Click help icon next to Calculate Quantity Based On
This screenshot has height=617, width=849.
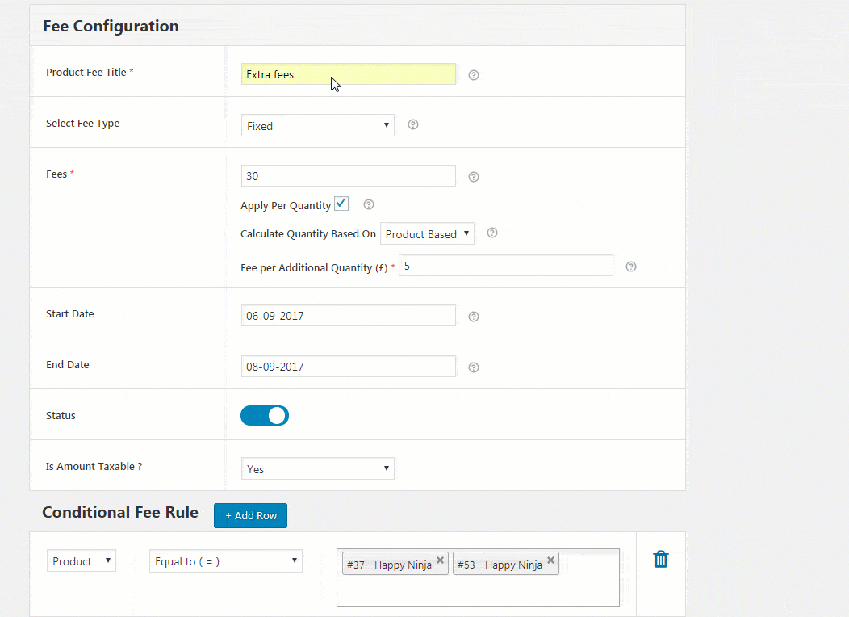coord(492,233)
